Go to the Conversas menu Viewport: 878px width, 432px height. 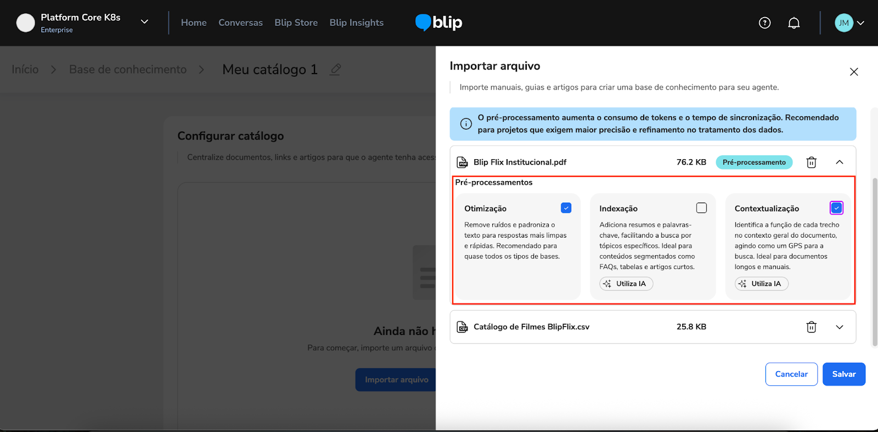[240, 23]
